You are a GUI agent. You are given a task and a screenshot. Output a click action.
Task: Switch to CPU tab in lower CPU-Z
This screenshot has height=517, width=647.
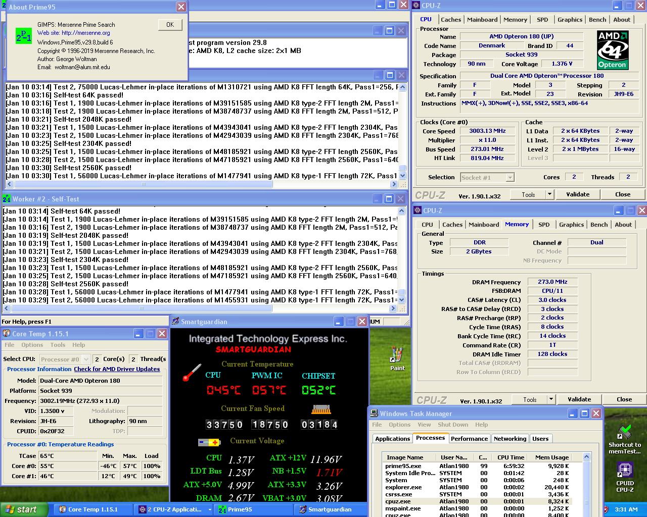coord(427,225)
